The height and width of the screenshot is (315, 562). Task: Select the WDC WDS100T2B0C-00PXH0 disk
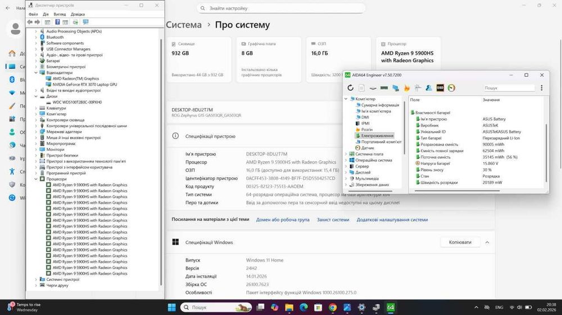(77, 102)
